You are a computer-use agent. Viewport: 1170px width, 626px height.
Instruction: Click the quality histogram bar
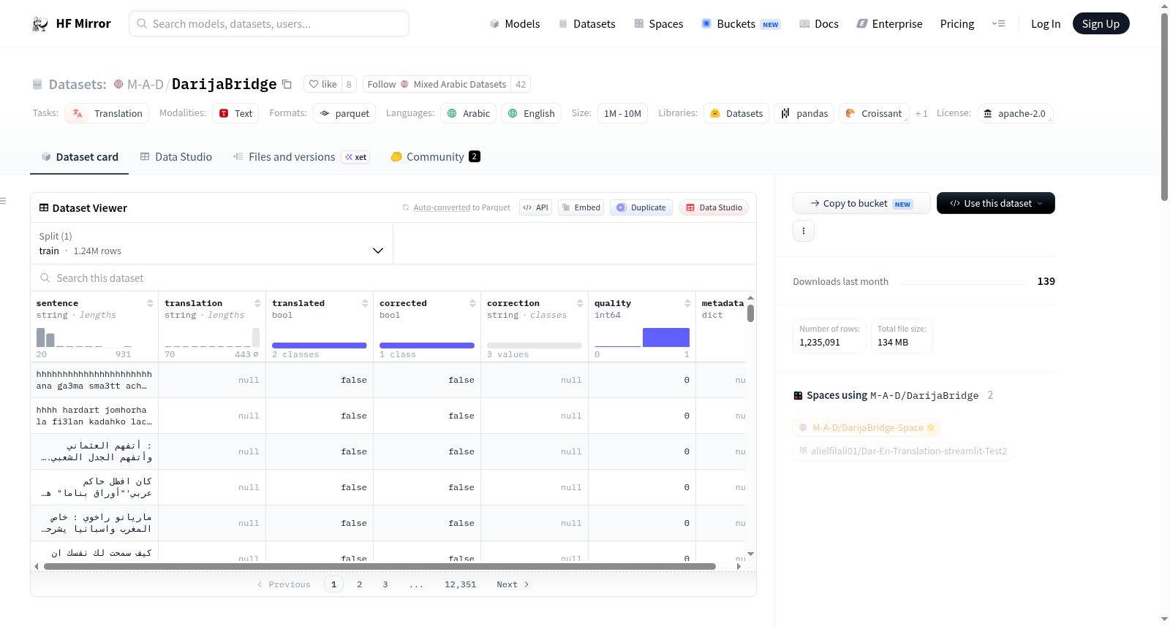point(666,337)
